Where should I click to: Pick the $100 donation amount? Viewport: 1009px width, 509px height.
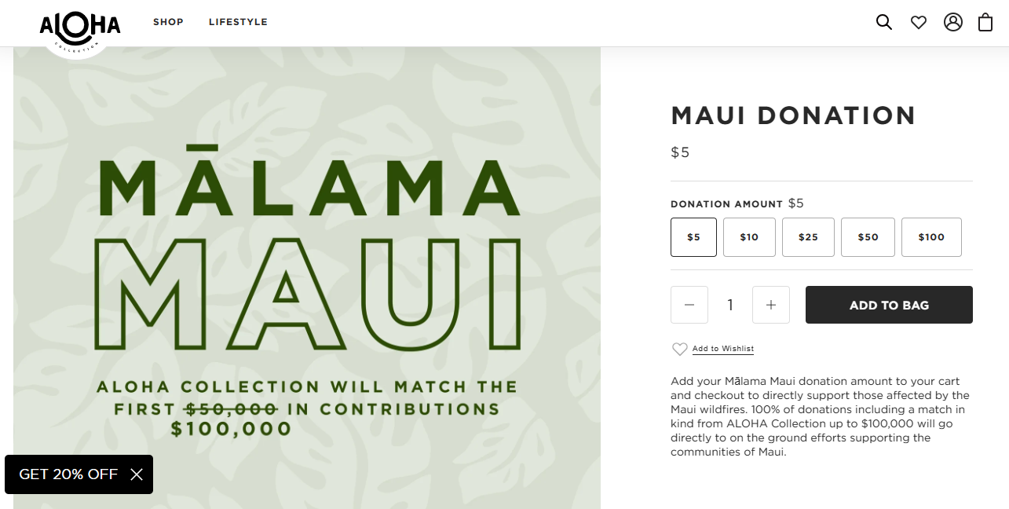931,237
